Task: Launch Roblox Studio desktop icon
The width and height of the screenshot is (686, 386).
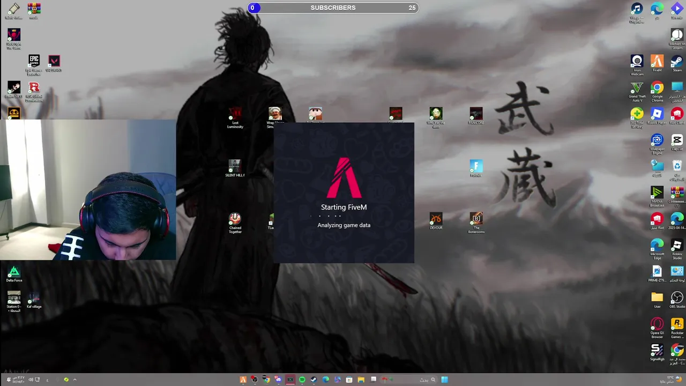Action: click(677, 249)
